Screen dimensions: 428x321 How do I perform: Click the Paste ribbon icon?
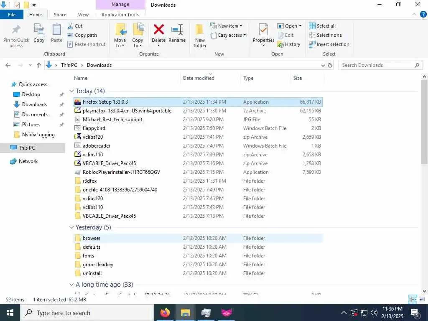[x=56, y=30]
